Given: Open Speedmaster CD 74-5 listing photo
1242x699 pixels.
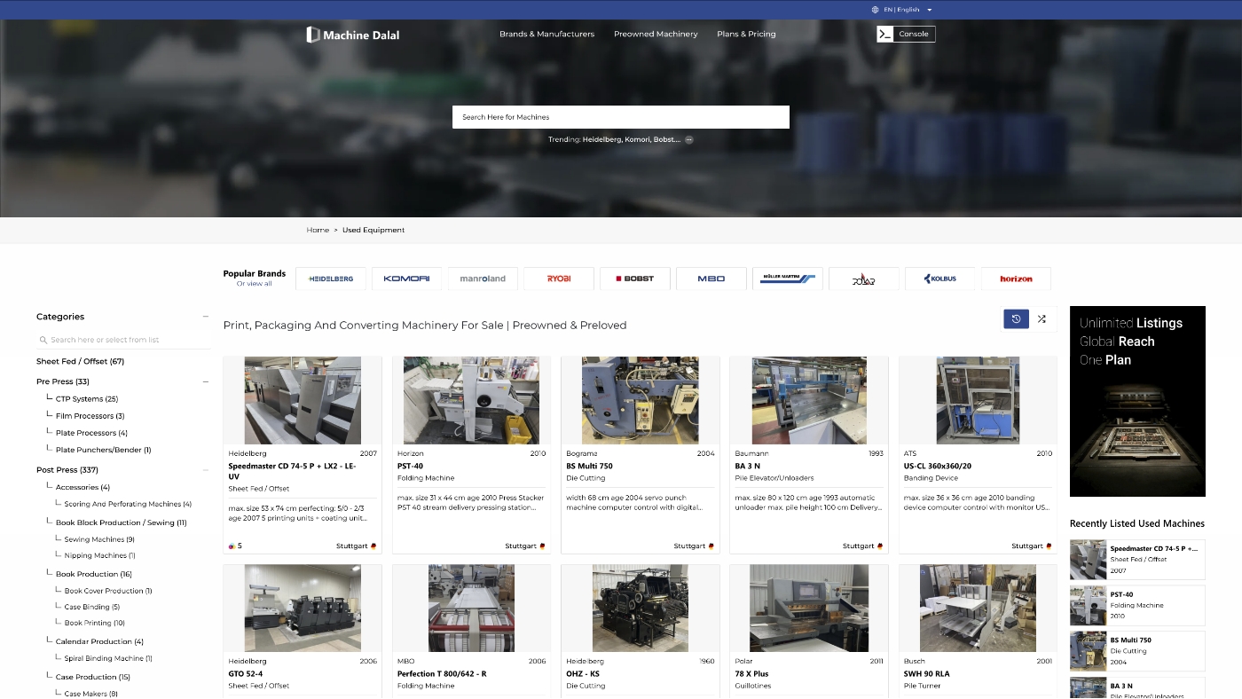Looking at the screenshot, I should (x=303, y=400).
